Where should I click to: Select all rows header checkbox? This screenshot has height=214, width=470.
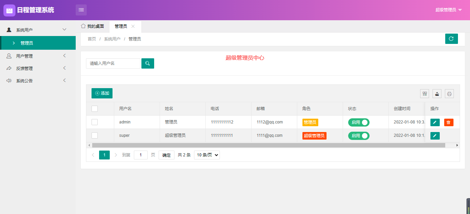point(95,109)
